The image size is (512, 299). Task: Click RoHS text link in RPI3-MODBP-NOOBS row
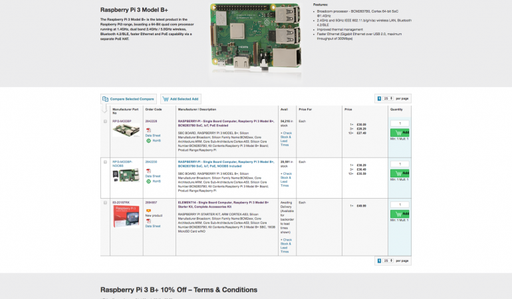click(157, 181)
